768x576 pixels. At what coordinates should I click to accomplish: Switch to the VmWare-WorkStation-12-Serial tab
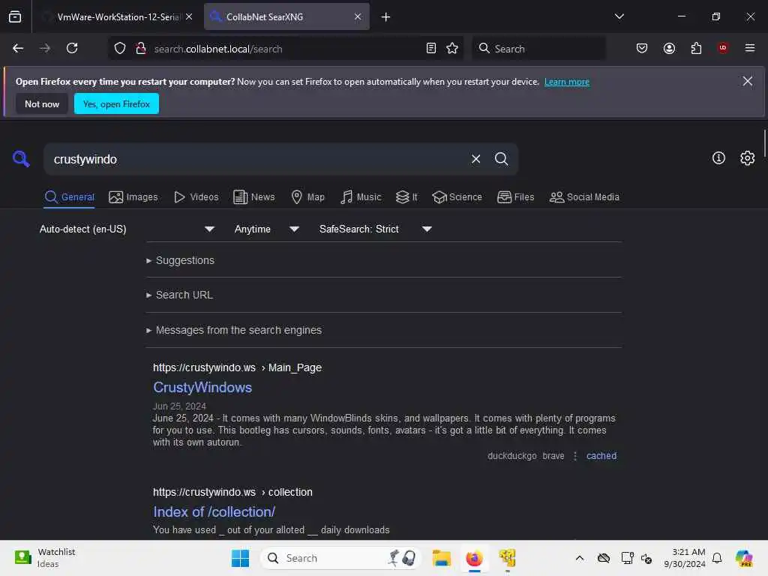[118, 16]
